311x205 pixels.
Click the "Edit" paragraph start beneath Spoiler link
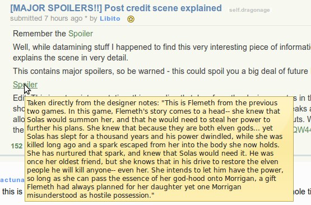pos(19,98)
